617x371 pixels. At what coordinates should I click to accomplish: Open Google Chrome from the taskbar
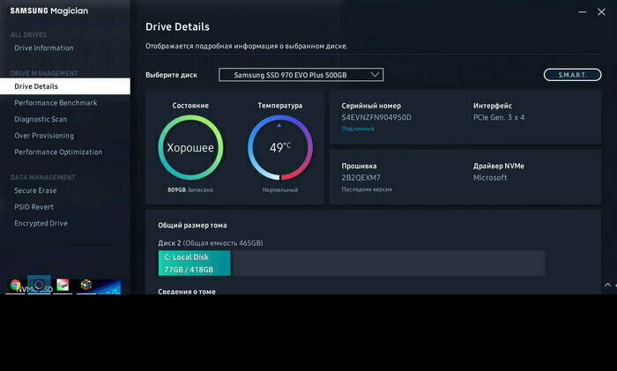(15, 285)
